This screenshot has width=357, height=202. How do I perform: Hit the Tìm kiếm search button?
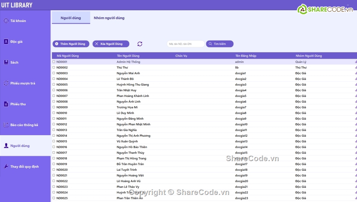click(219, 44)
